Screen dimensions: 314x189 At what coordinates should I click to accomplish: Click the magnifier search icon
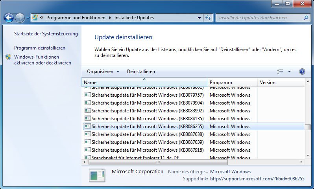click(306, 18)
